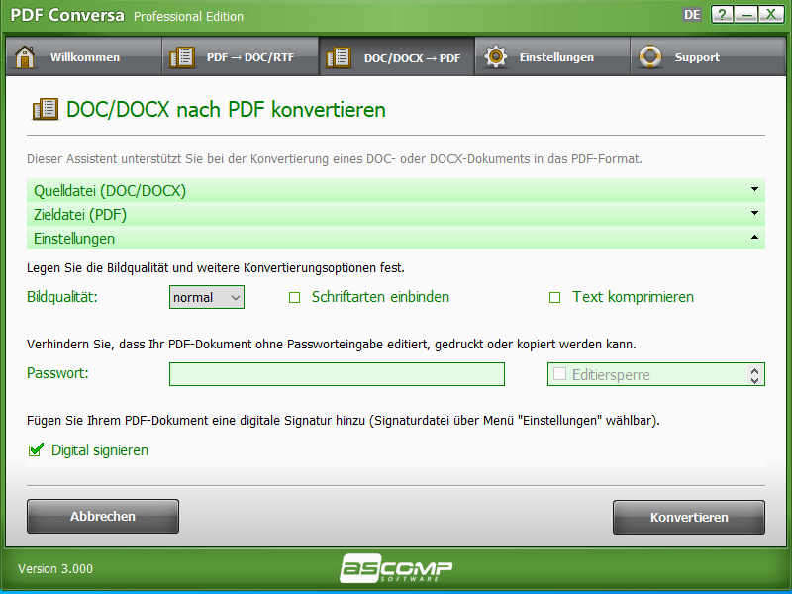Enable Schriftarten einbinden checkbox
792x594 pixels.
pos(294,297)
